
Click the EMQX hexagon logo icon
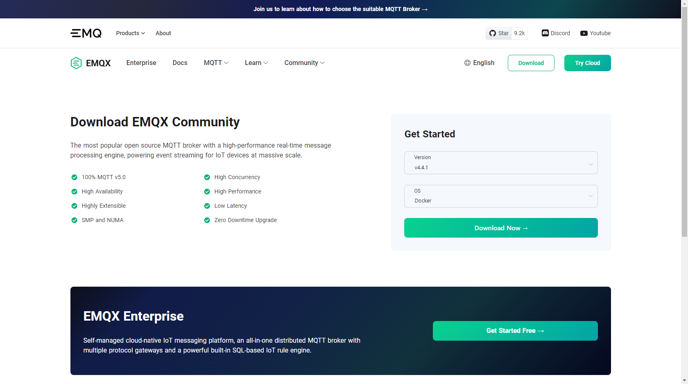(76, 63)
